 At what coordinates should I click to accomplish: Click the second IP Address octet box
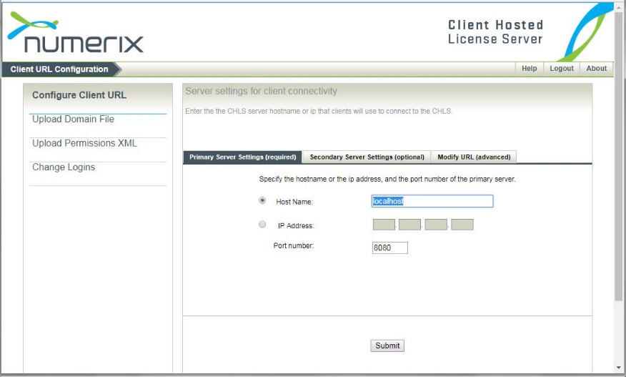pyautogui.click(x=409, y=225)
